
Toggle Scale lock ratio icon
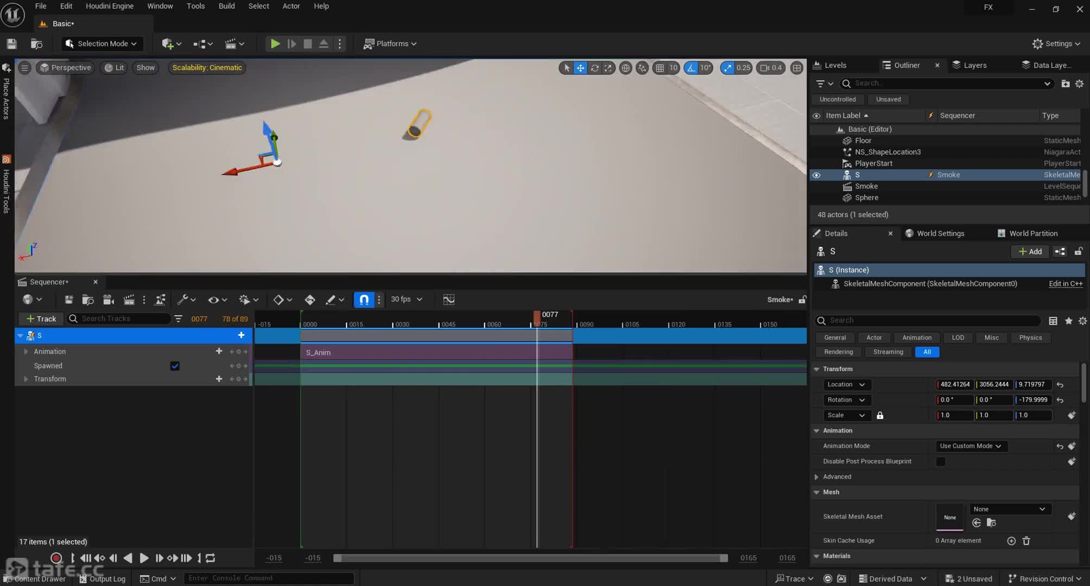(x=880, y=416)
